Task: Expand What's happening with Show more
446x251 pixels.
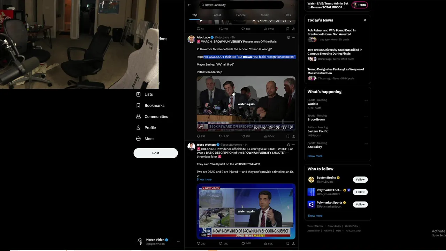Action: [x=315, y=156]
